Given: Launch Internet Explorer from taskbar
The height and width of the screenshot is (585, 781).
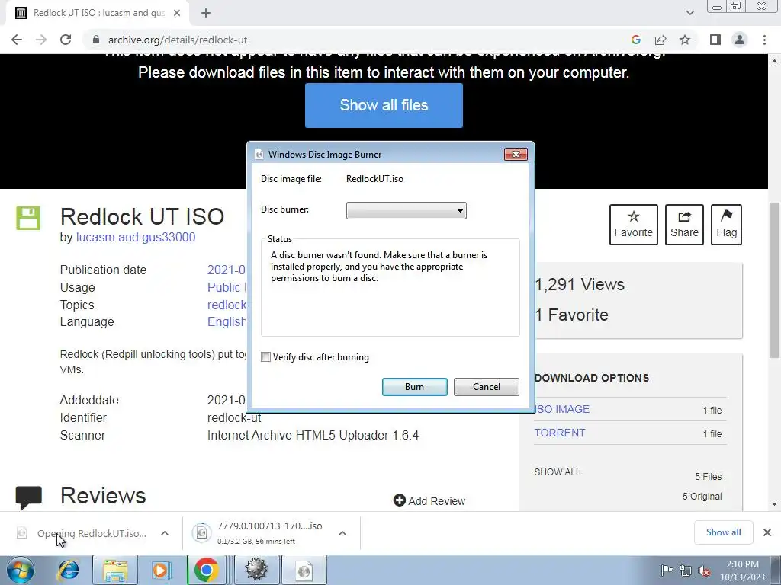Looking at the screenshot, I should point(68,570).
